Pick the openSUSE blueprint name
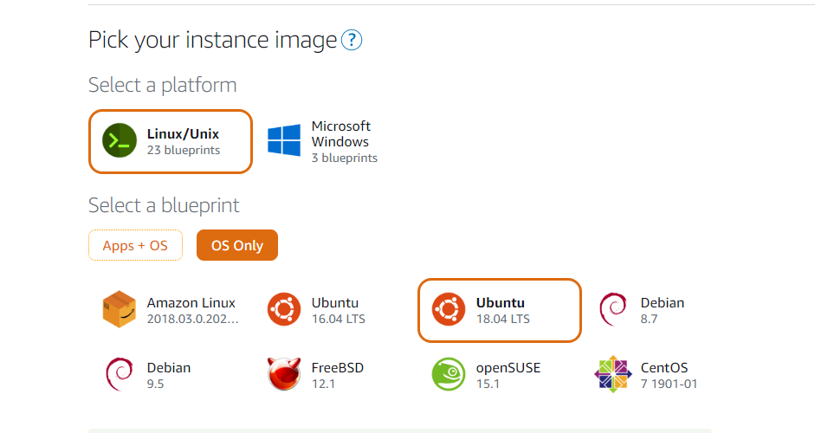815x433 pixels. [508, 367]
